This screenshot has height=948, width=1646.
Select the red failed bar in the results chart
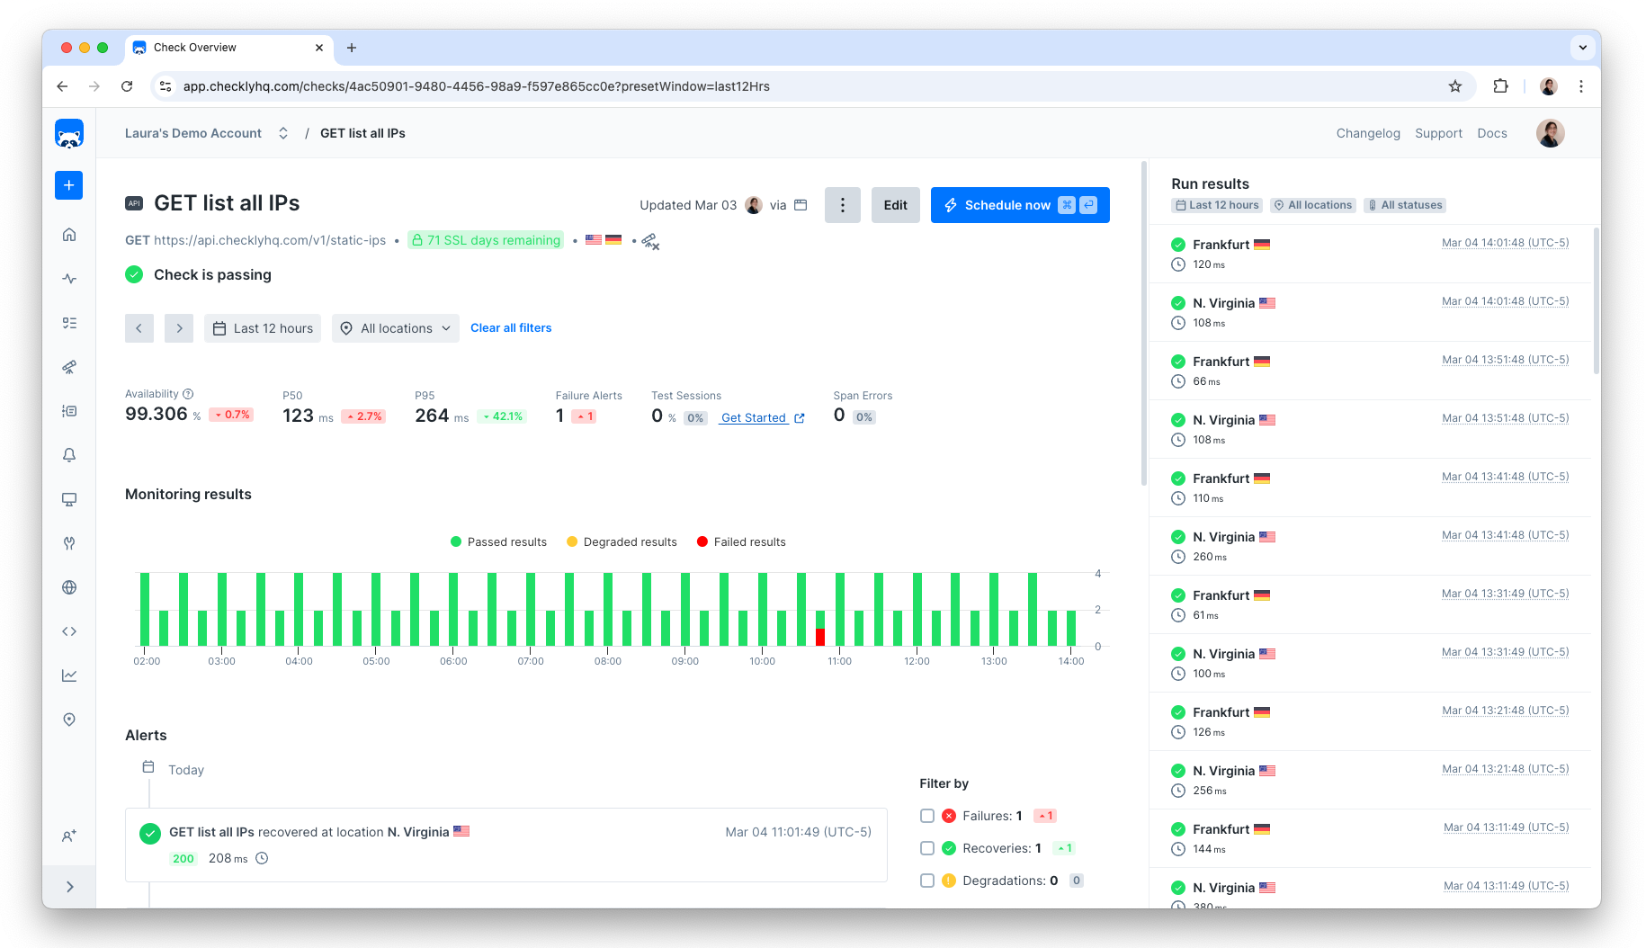coord(819,636)
